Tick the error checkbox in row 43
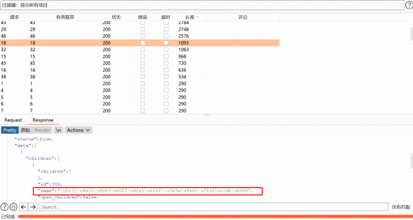The height and width of the screenshot is (220, 413). pos(143,23)
